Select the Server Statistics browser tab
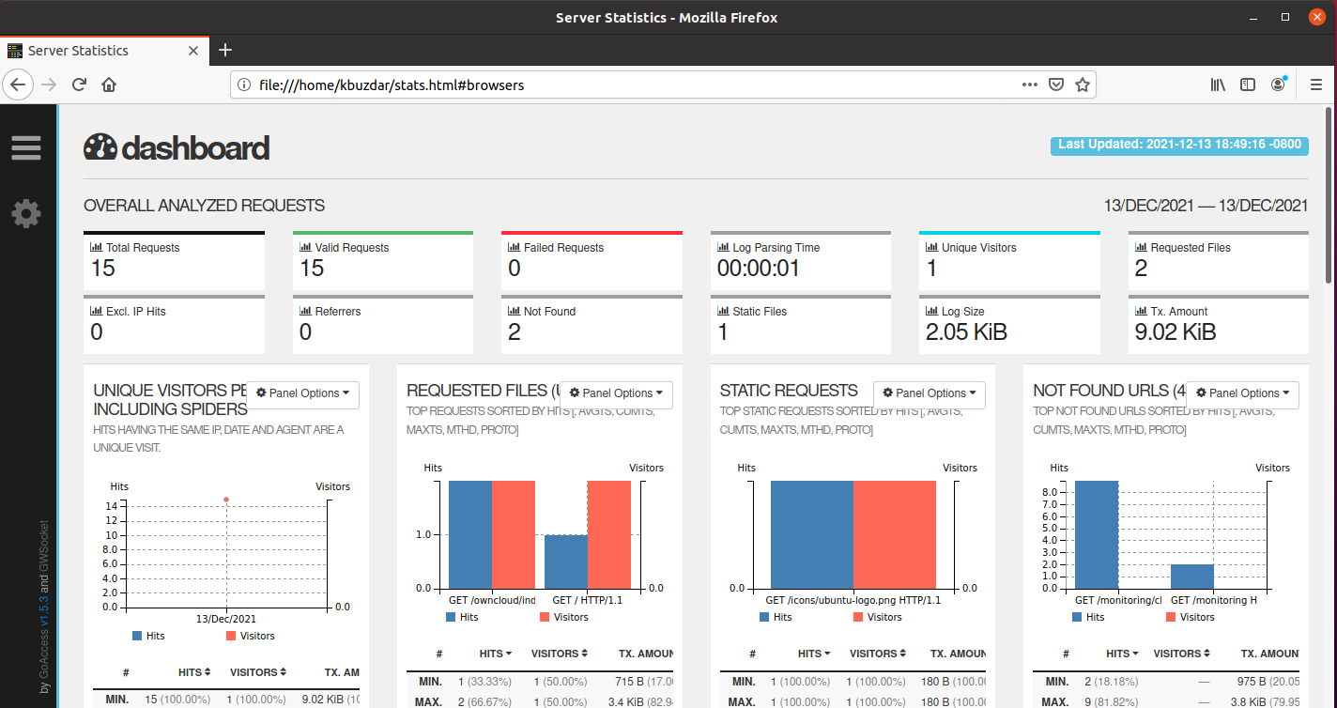Viewport: 1337px width, 708px height. point(106,51)
